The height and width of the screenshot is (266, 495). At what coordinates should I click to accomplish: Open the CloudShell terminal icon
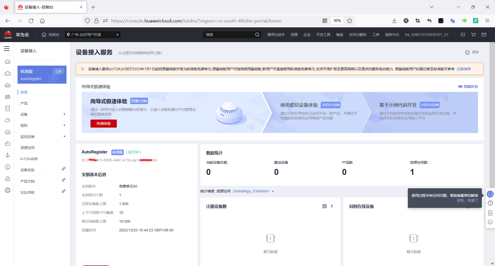pyautogui.click(x=463, y=35)
